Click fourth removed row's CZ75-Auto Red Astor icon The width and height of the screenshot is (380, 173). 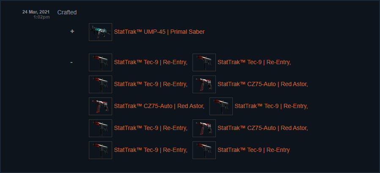pos(204,128)
